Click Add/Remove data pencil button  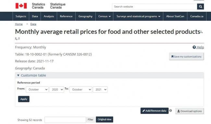coord(155,111)
